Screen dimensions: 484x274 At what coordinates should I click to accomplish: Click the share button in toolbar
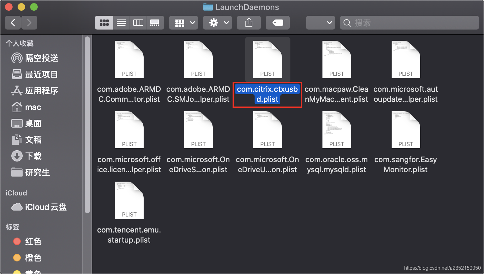[249, 23]
